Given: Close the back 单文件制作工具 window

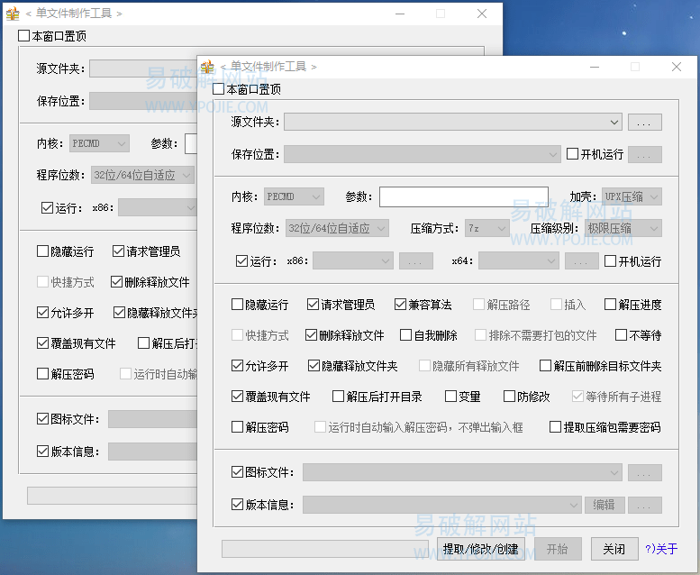Looking at the screenshot, I should [x=482, y=14].
